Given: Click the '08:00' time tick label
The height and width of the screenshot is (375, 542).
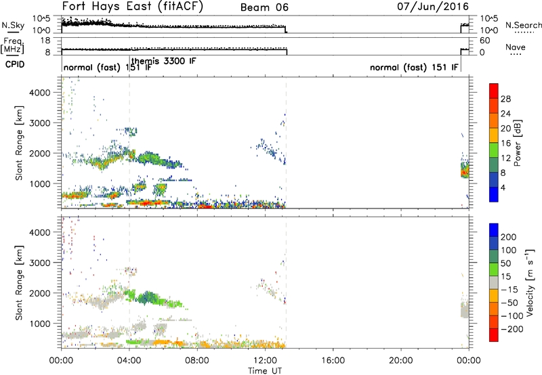Looking at the screenshot, I should (197, 361).
